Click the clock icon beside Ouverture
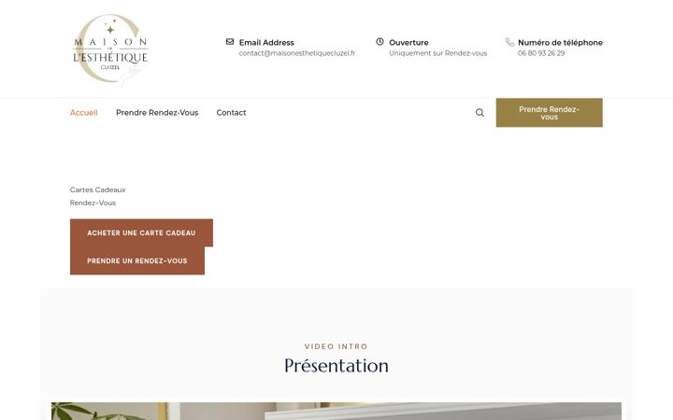 pyautogui.click(x=379, y=42)
